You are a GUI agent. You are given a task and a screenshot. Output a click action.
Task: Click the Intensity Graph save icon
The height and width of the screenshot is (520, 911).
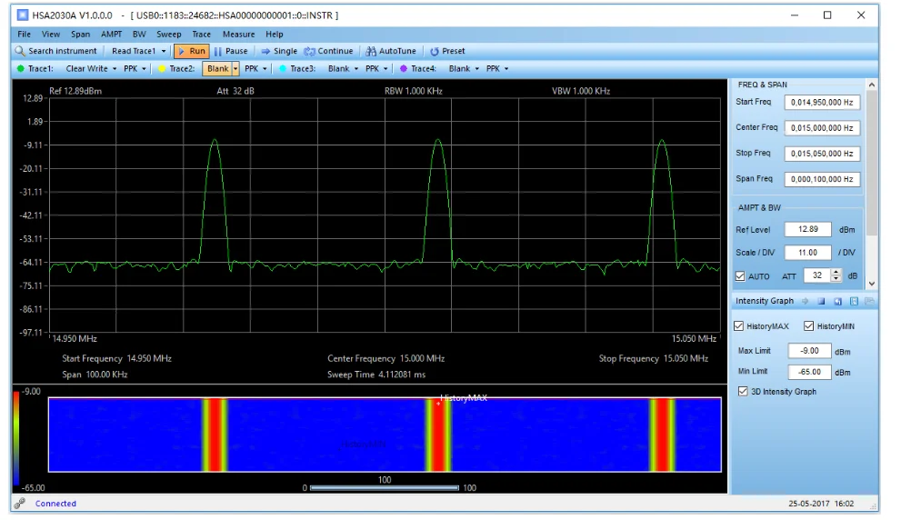(x=854, y=301)
